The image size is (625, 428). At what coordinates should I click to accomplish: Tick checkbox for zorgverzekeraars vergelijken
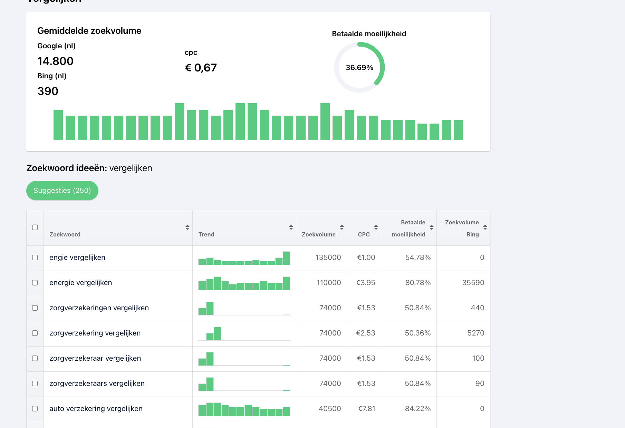click(35, 383)
